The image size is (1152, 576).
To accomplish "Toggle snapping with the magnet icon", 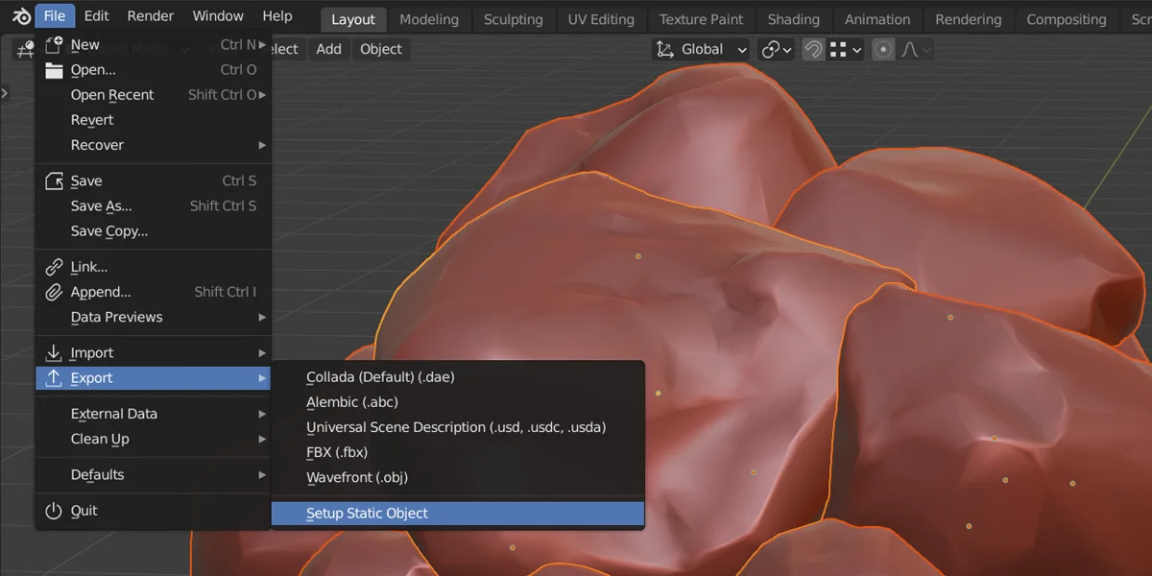I will pos(812,49).
